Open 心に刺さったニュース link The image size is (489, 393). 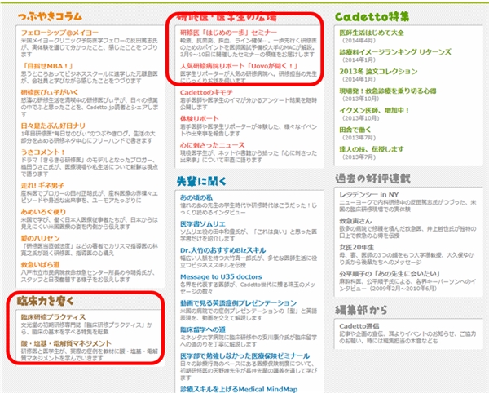213,145
